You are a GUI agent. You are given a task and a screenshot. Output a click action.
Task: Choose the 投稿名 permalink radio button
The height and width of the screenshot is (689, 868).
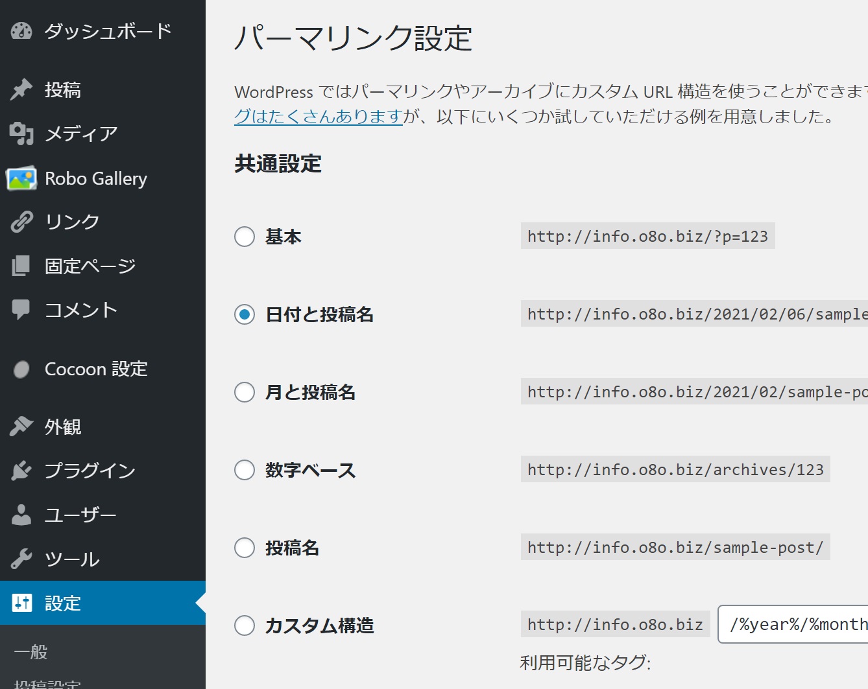(x=245, y=548)
